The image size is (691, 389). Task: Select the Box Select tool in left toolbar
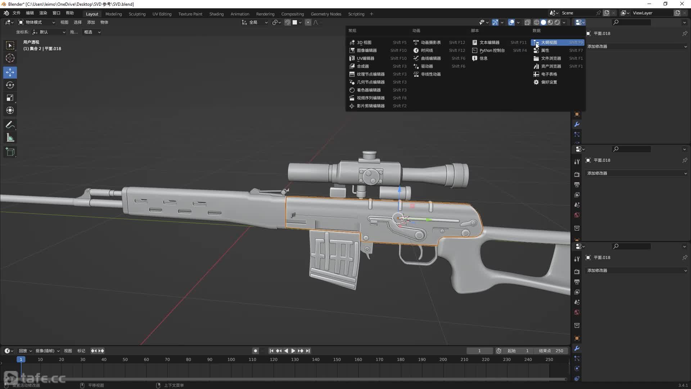pyautogui.click(x=10, y=45)
